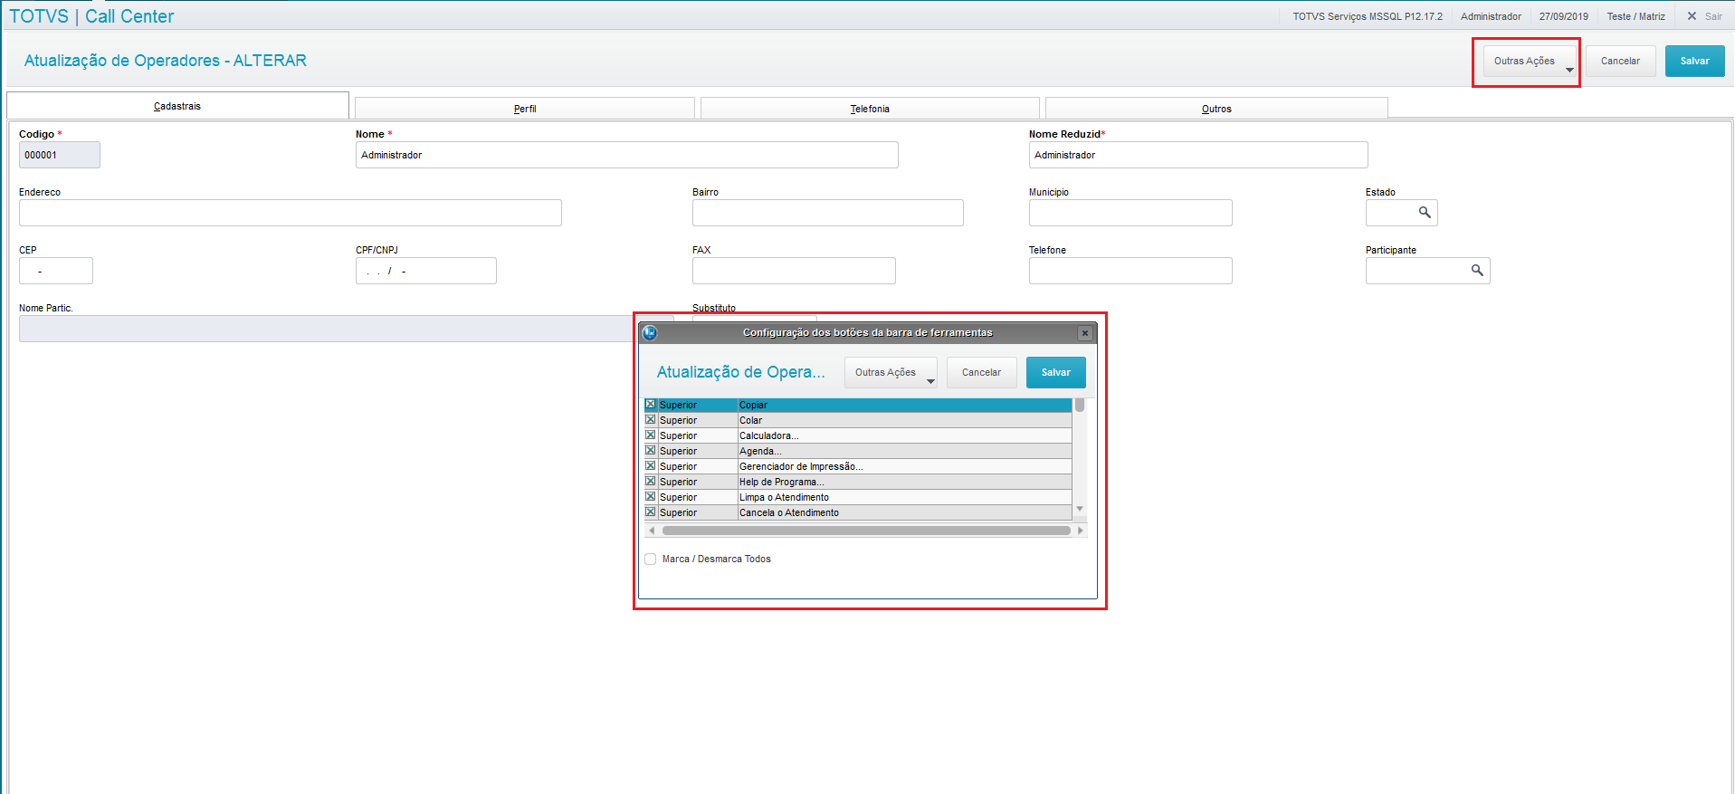
Task: Enable the Marca / Desmarca Todos checkbox
Action: coord(651,560)
